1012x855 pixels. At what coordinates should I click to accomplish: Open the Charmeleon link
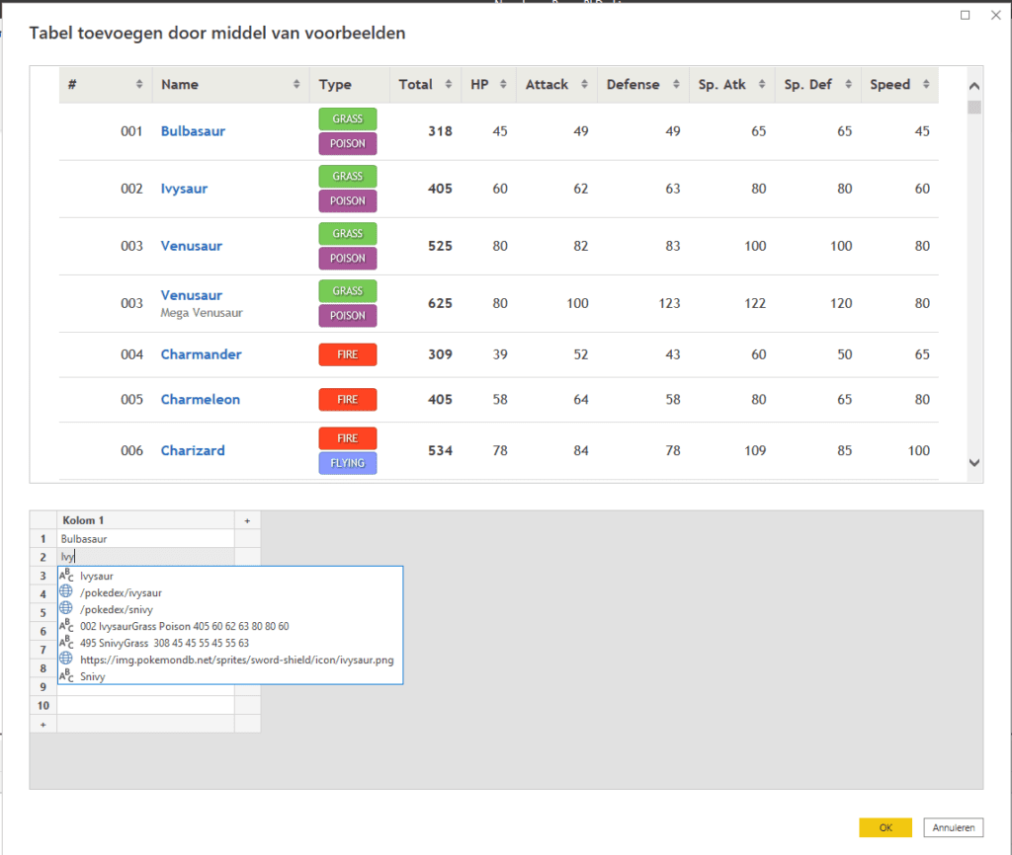(x=200, y=399)
